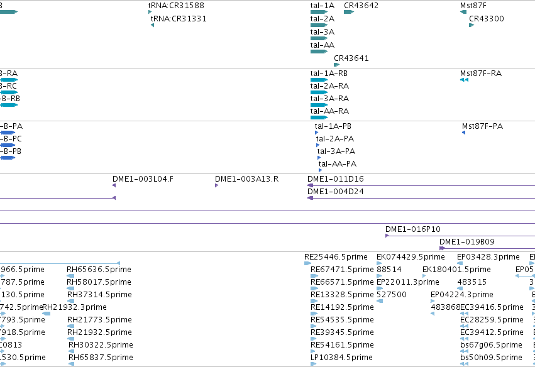Select the 483515 EST feature label
Screen dimensions: 535x367
click(x=472, y=282)
